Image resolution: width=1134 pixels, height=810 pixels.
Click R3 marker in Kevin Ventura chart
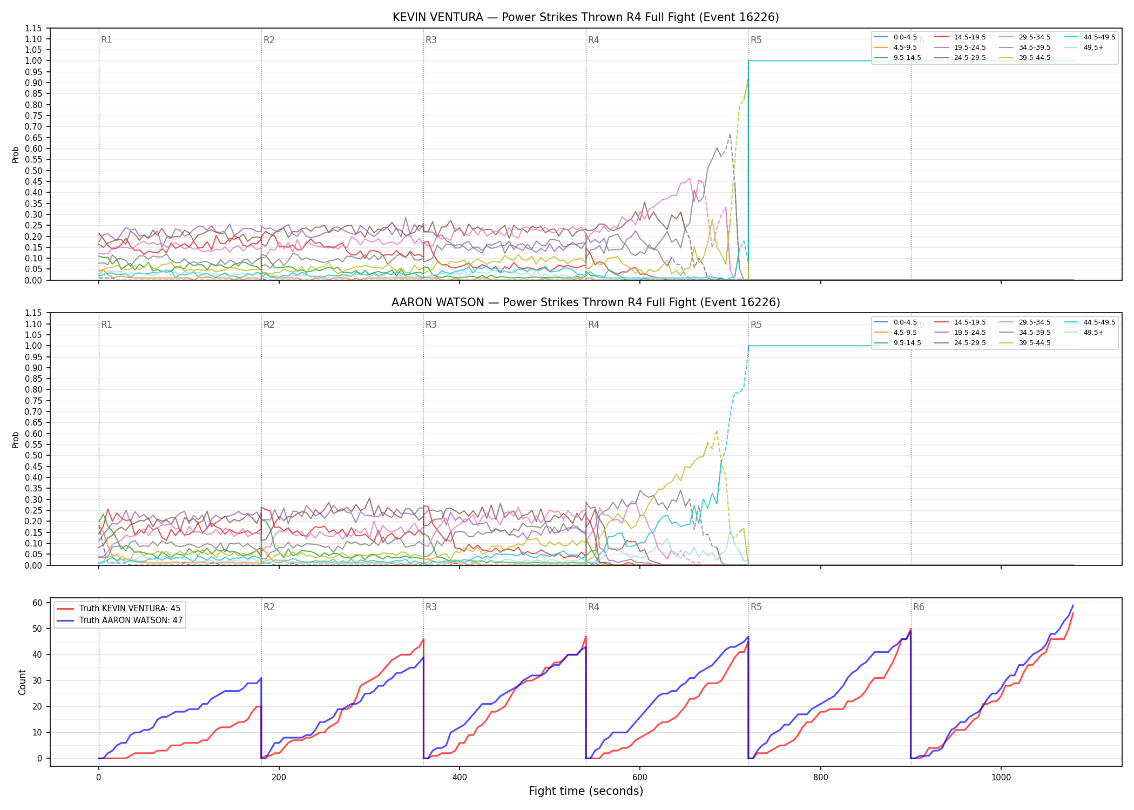point(431,40)
